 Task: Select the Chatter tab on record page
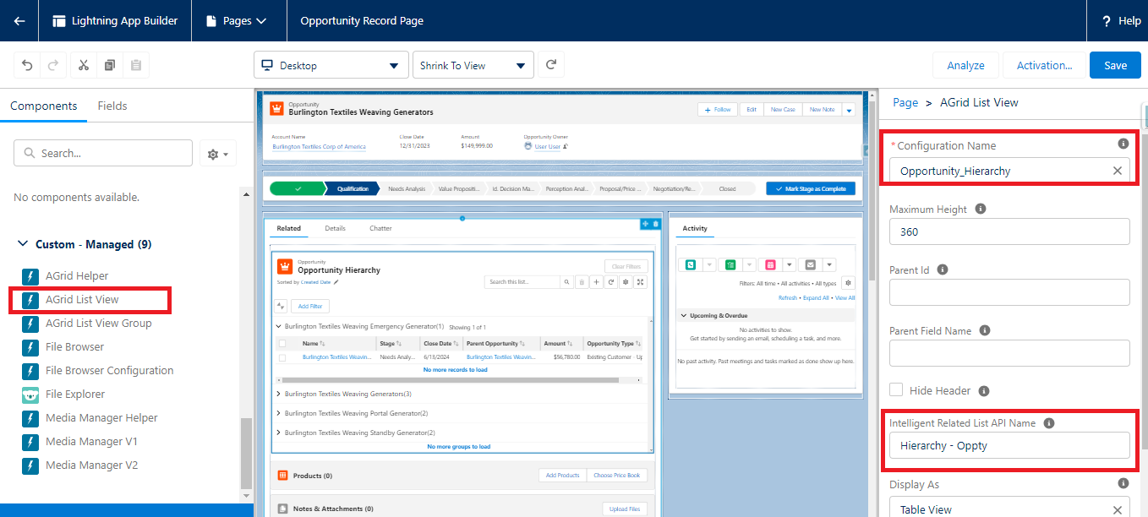[380, 228]
